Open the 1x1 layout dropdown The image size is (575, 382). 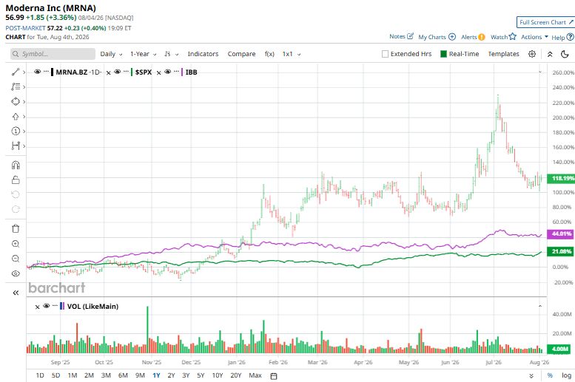pyautogui.click(x=292, y=54)
